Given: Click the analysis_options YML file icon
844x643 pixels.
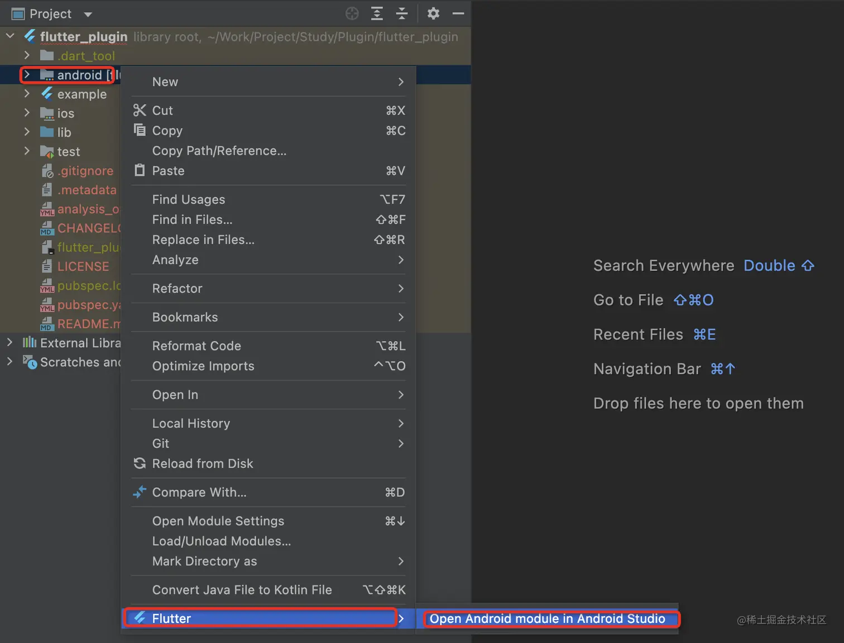Looking at the screenshot, I should (47, 209).
